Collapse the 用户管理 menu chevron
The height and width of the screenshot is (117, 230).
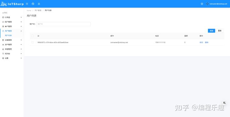point(21,31)
